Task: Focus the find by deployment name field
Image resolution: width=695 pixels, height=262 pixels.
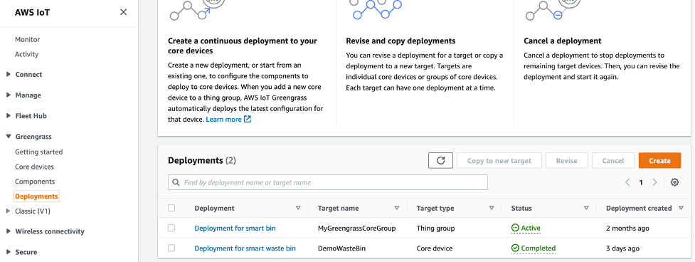Action: click(327, 182)
